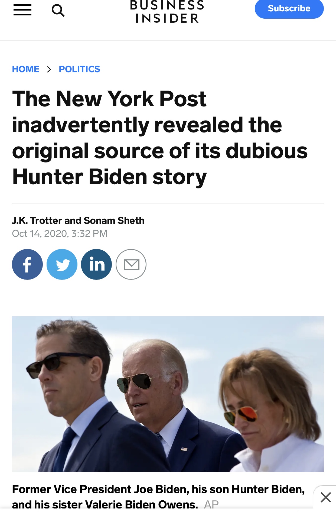Click the photo caption text
Screen dimensions: 336x512
tap(159, 497)
